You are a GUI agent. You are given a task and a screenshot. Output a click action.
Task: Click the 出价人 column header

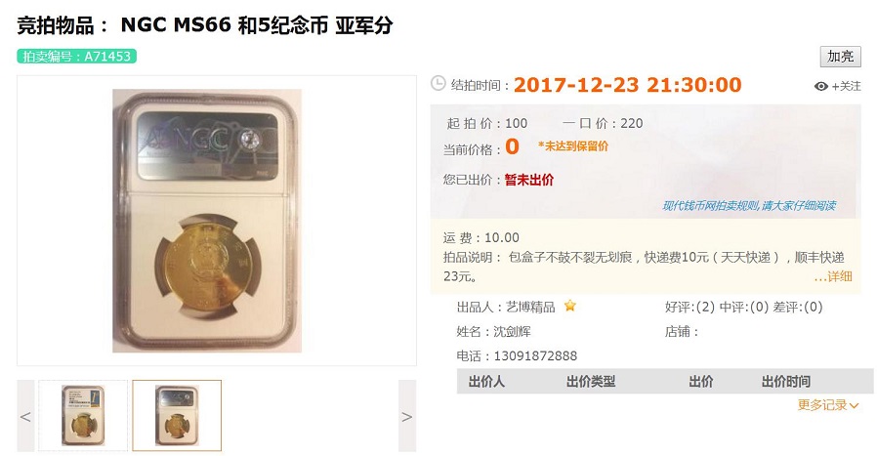(486, 382)
